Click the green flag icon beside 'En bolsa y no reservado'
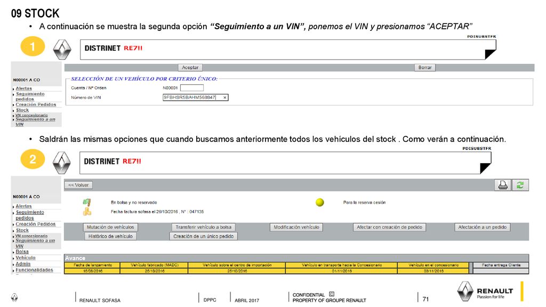The image size is (546, 307). [87, 202]
